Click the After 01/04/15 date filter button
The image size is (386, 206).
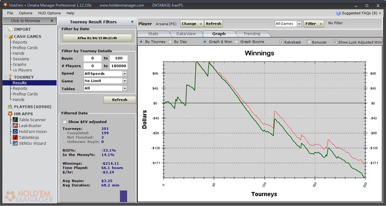(97, 38)
